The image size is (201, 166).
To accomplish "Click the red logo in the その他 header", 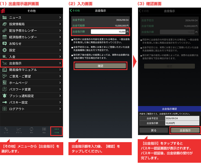I will tap(3, 11).
